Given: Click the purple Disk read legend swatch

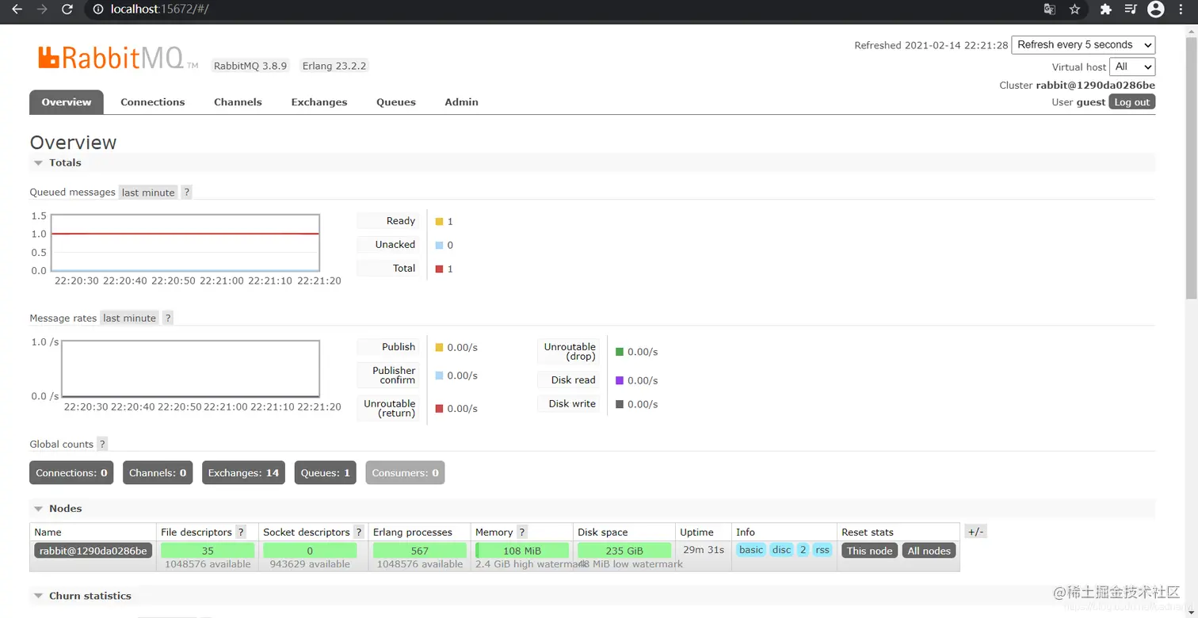Looking at the screenshot, I should pos(620,381).
